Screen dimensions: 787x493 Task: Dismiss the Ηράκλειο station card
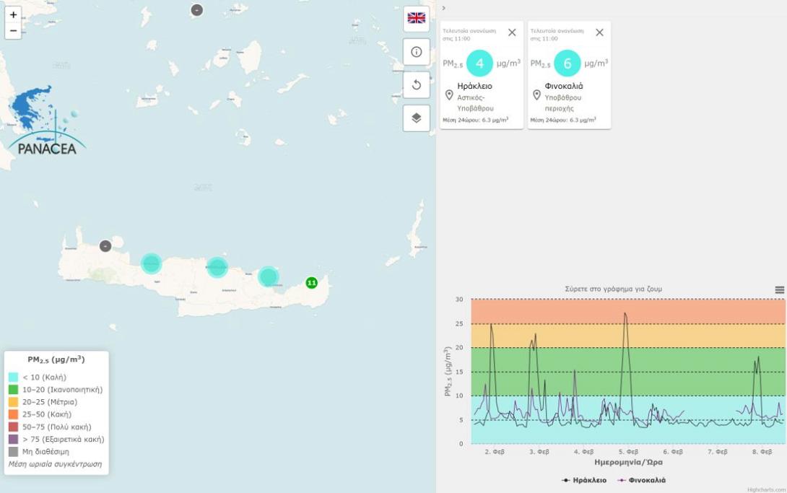512,32
